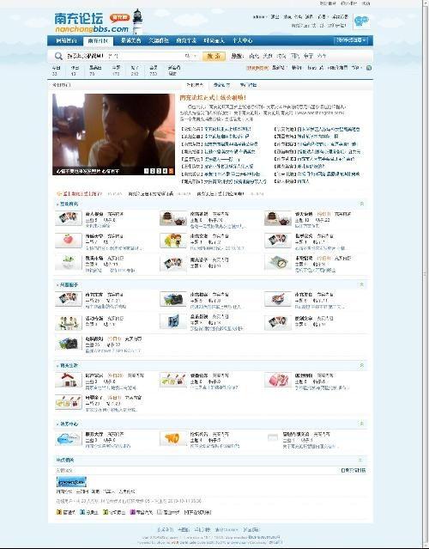This screenshot has height=549, width=429.
Task: Click the chat bubble avatar icon near header
Action: tap(361, 21)
